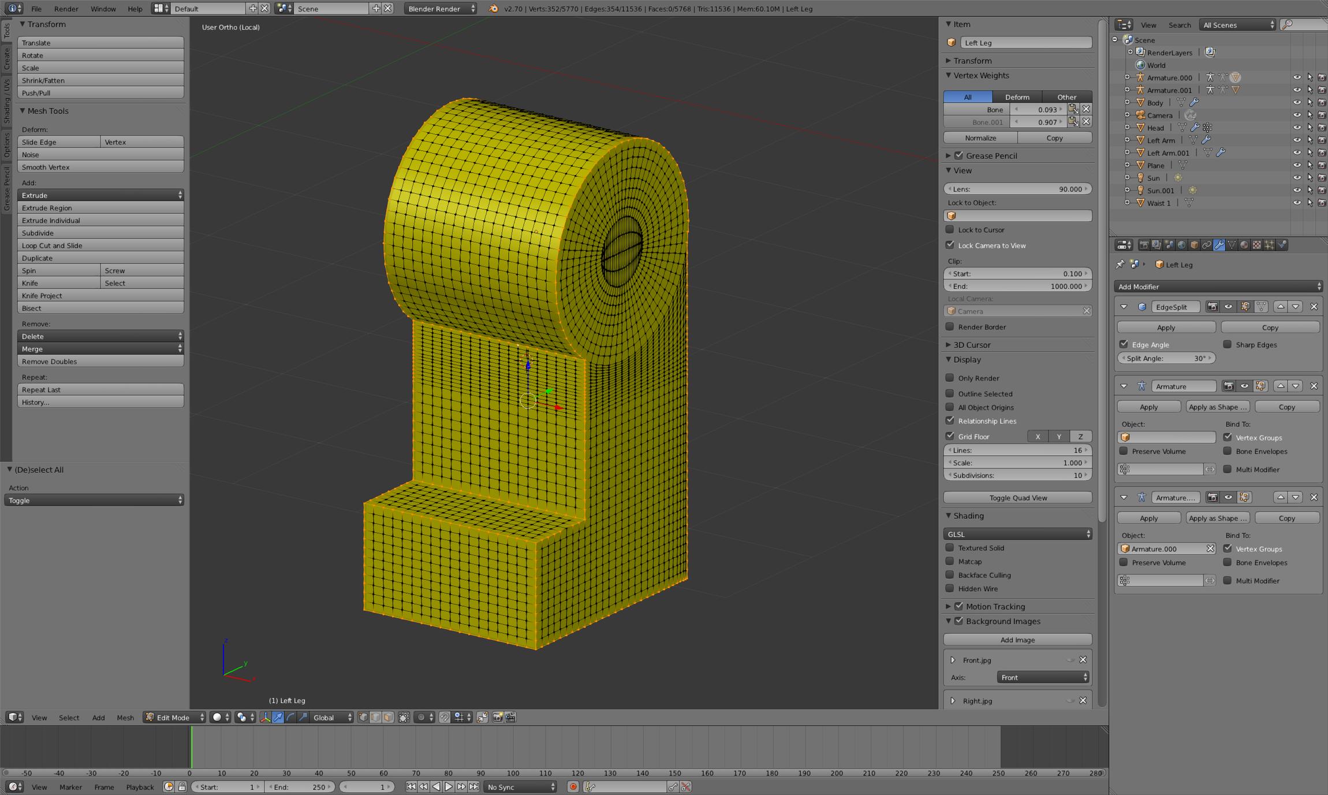The image size is (1328, 795).
Task: Apply the EdgeSplit modifier
Action: click(1166, 328)
